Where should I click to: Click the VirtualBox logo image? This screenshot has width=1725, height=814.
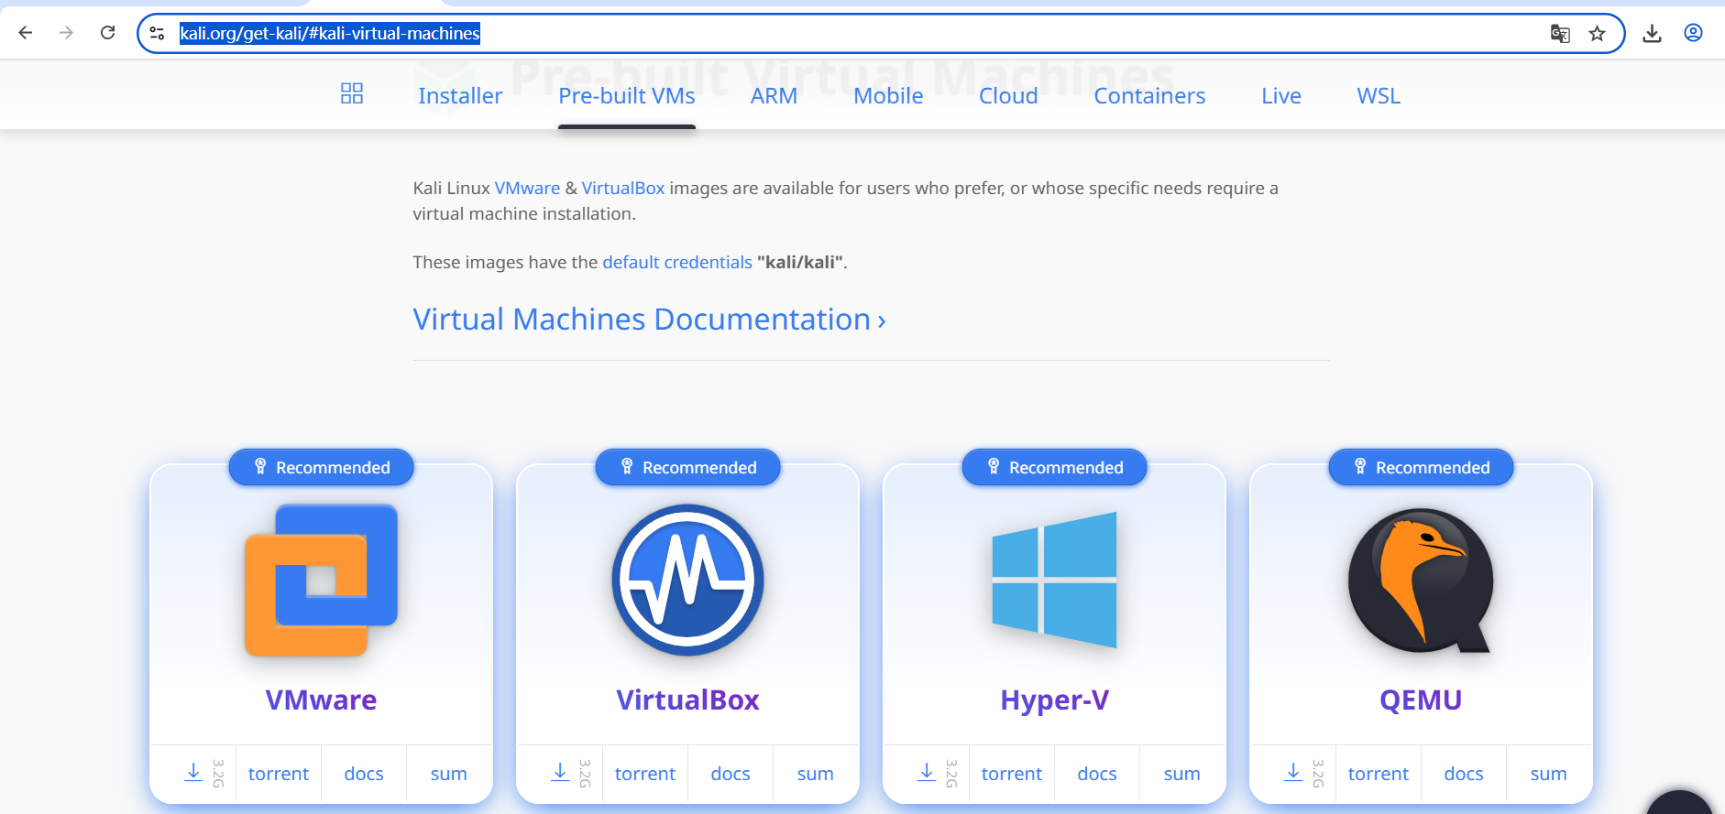(x=687, y=580)
